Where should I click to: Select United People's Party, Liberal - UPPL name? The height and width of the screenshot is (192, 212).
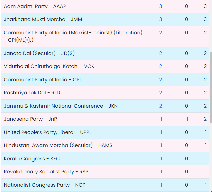(x=48, y=132)
